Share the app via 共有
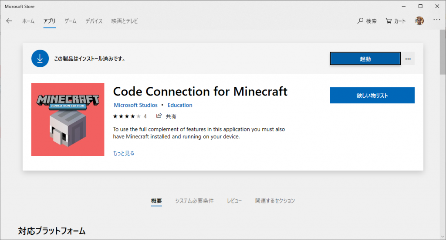This screenshot has width=446, height=240. (166, 116)
